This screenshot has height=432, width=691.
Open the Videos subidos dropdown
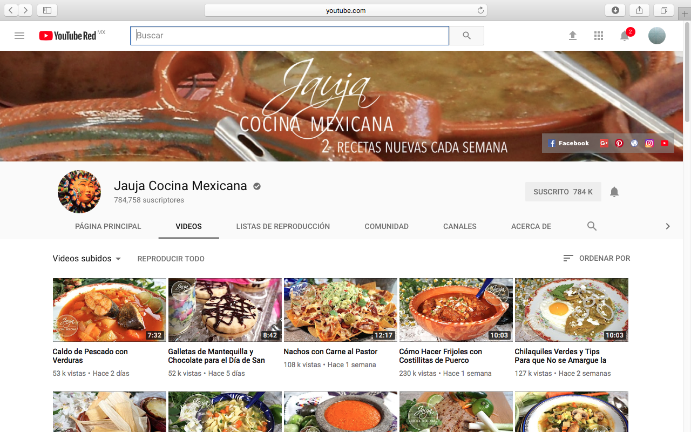pyautogui.click(x=86, y=259)
